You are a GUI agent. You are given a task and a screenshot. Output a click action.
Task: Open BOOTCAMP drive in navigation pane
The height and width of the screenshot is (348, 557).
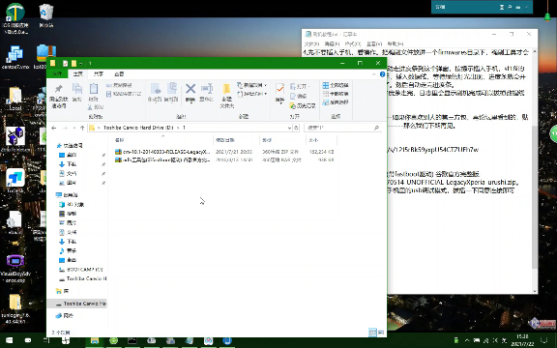click(x=80, y=269)
